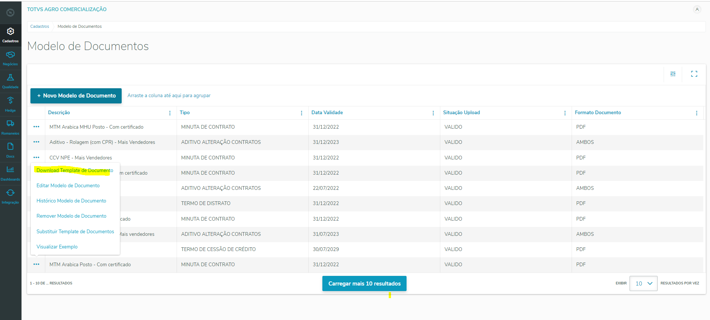710x320 pixels.
Task: Click VALIDO in TERMO DE DISTRATO row
Action: (453, 203)
